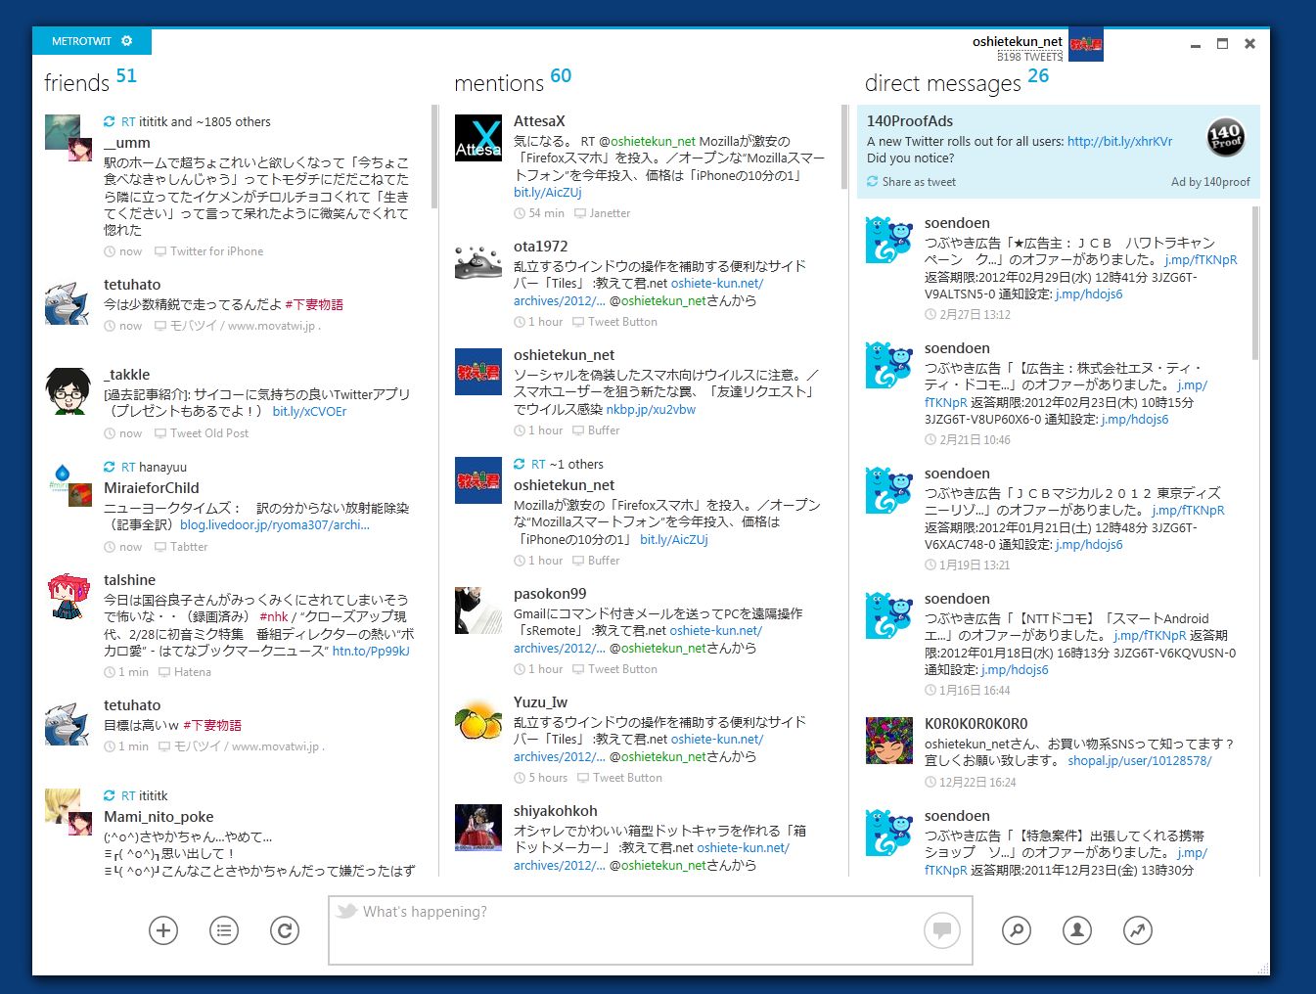Open the search magnifier button

(1017, 930)
